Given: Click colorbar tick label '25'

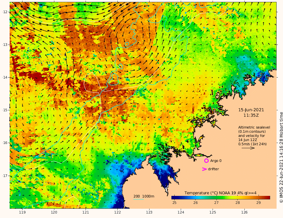Looking at the screenshot, I should 174,203.
